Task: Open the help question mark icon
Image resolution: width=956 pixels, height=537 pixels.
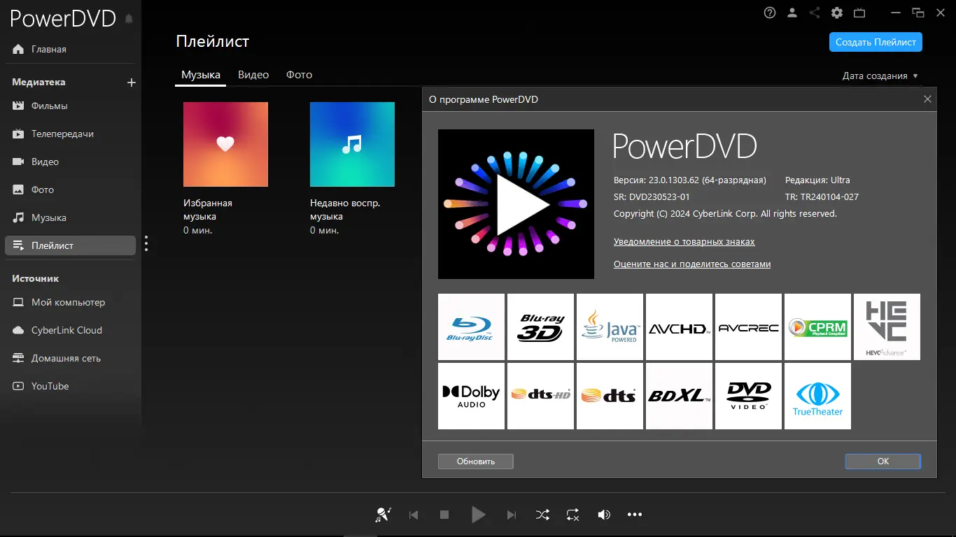Action: (x=770, y=13)
